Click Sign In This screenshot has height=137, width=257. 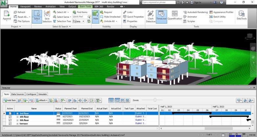pyautogui.click(x=196, y=2)
